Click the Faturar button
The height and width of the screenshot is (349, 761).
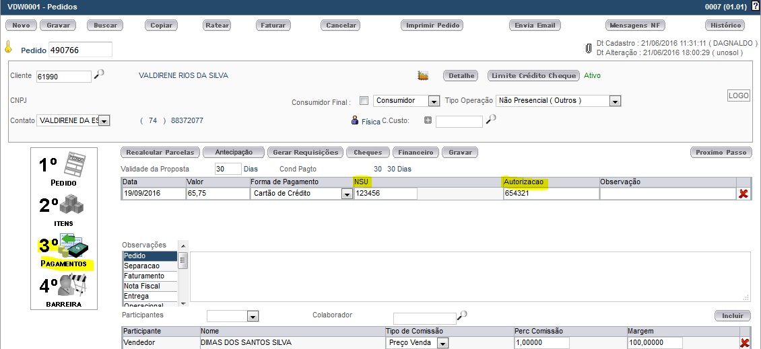tap(273, 25)
